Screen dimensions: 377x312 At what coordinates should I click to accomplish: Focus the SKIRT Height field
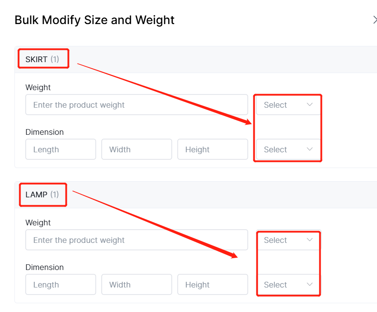point(212,150)
